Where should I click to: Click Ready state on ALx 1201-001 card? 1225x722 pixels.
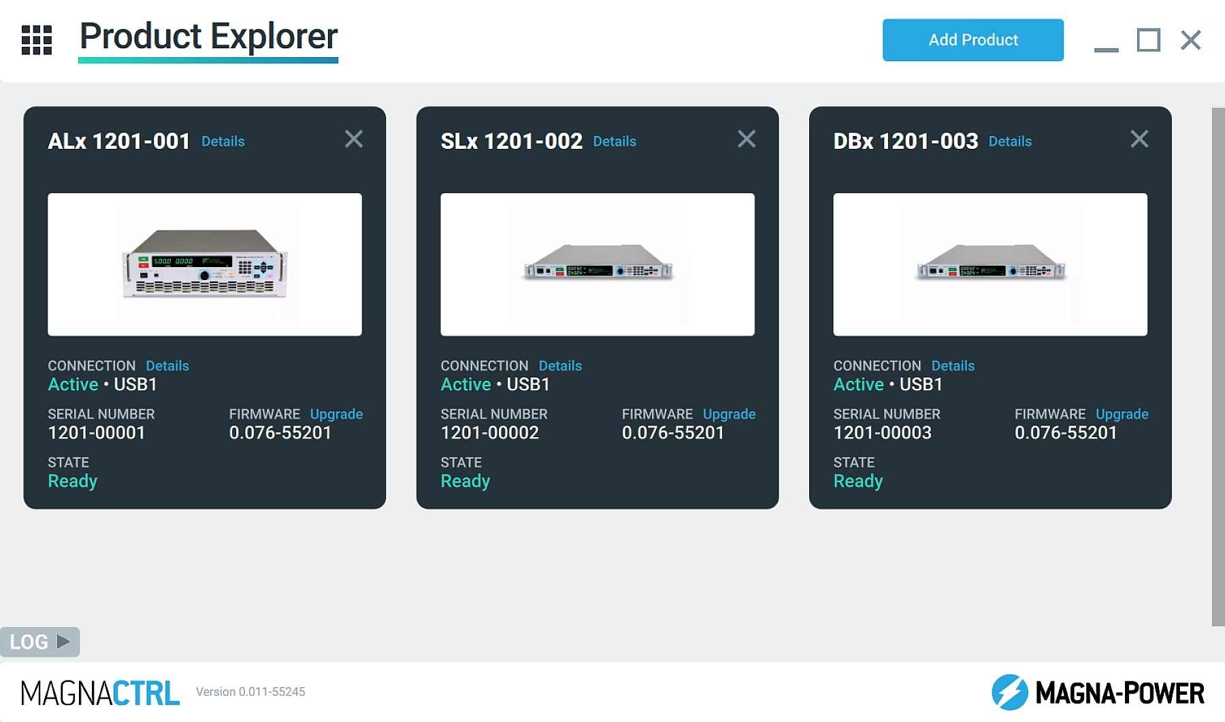[x=73, y=481]
